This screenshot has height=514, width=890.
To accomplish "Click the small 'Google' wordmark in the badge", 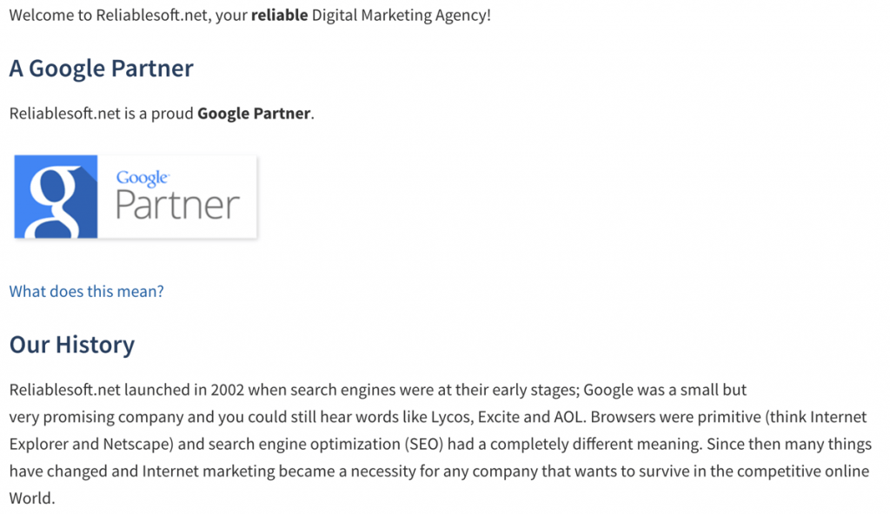I will click(143, 178).
